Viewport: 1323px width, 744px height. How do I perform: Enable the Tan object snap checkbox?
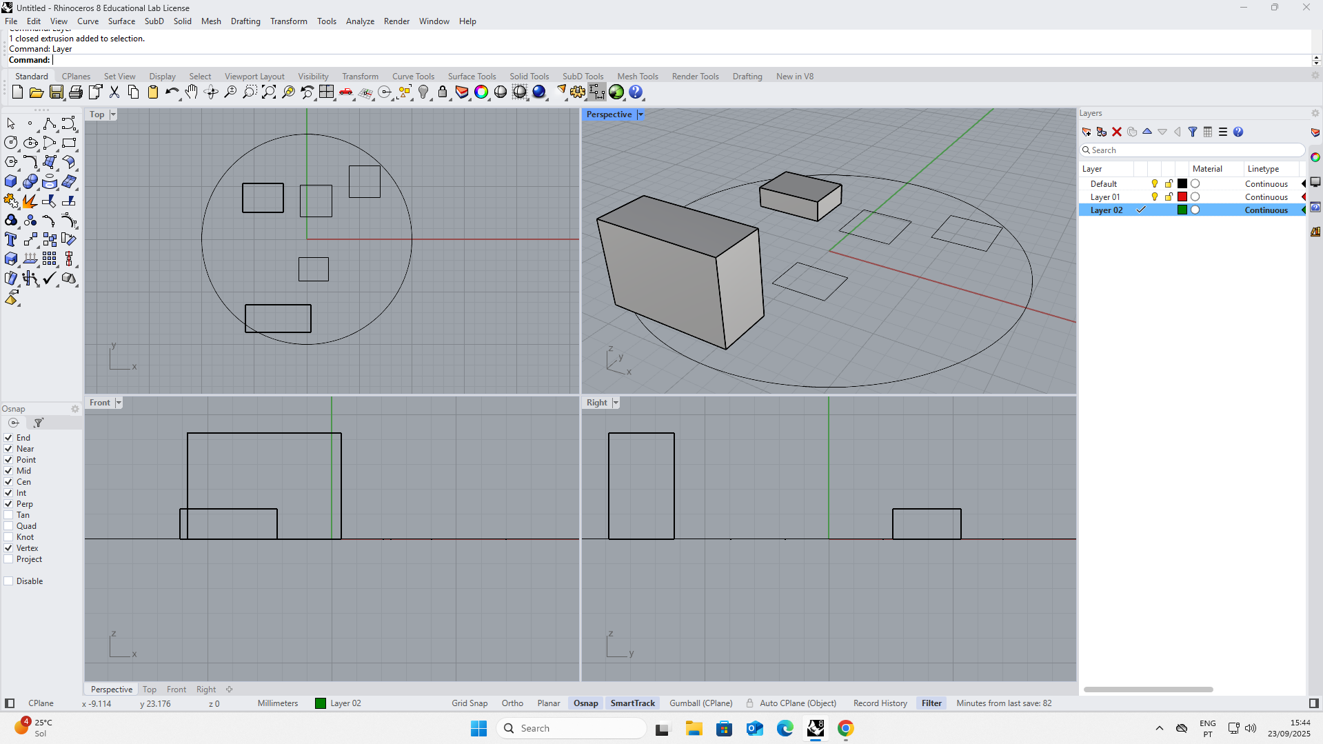tap(8, 515)
